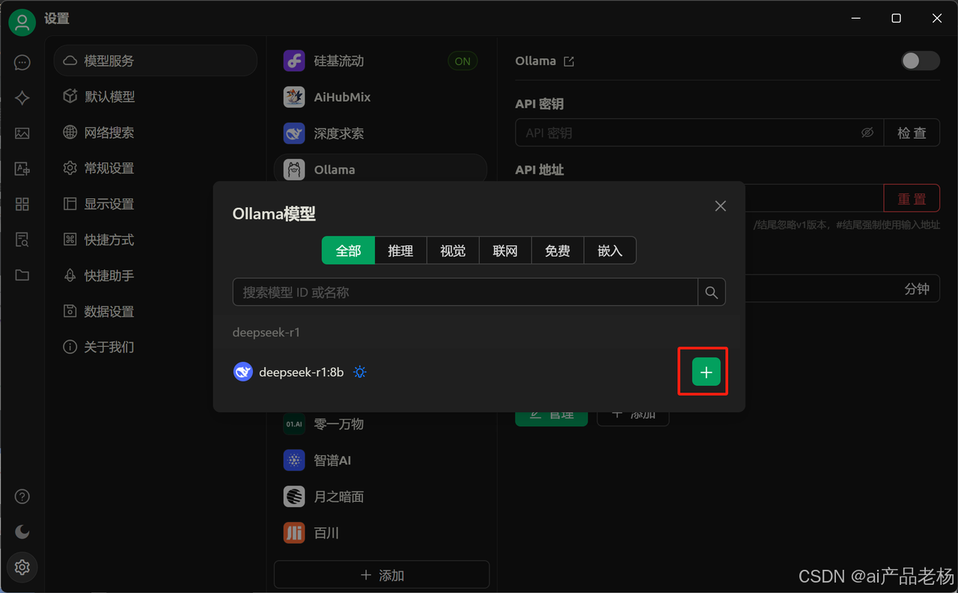Screen dimensions: 958x593
Task: Focus the 搜索模型 ID 或名称 field
Action: click(466, 292)
